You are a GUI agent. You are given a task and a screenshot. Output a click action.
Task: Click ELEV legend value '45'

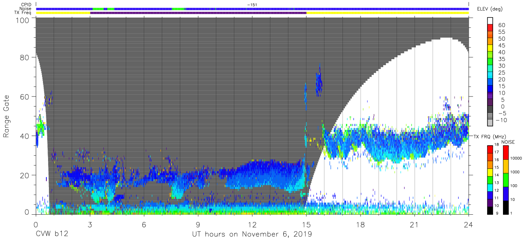click(x=501, y=45)
